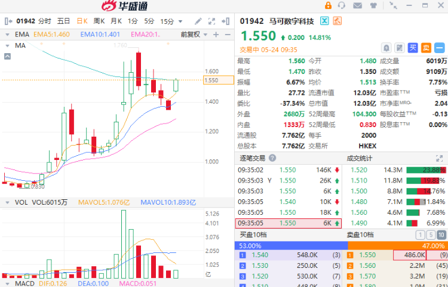The width and height of the screenshot is (448, 287).
Task: Click the up-arrow collapse icon below MA
Action: click(7, 56)
